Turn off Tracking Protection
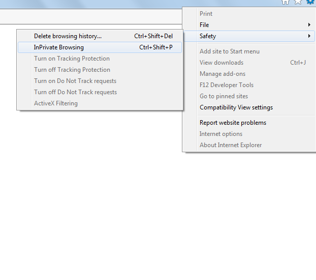This screenshot has height=280, width=316. [x=72, y=70]
